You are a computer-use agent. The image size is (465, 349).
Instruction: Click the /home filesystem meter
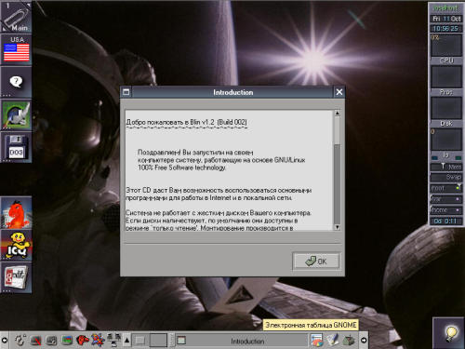[446, 210]
